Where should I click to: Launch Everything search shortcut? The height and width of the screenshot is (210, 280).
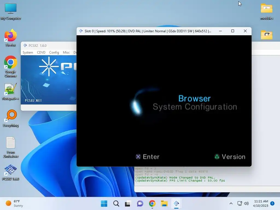[11, 118]
